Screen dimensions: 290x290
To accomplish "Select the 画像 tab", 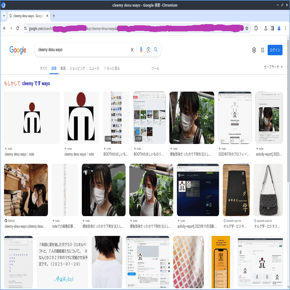I will point(54,68).
